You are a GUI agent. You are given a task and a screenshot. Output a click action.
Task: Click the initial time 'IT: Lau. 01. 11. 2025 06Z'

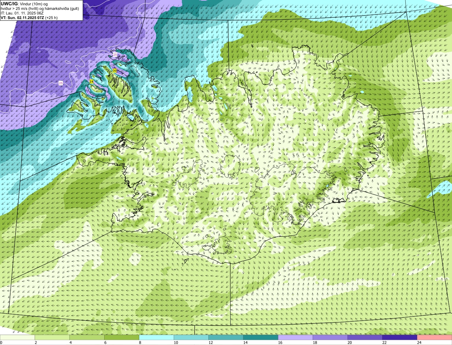tap(22, 13)
